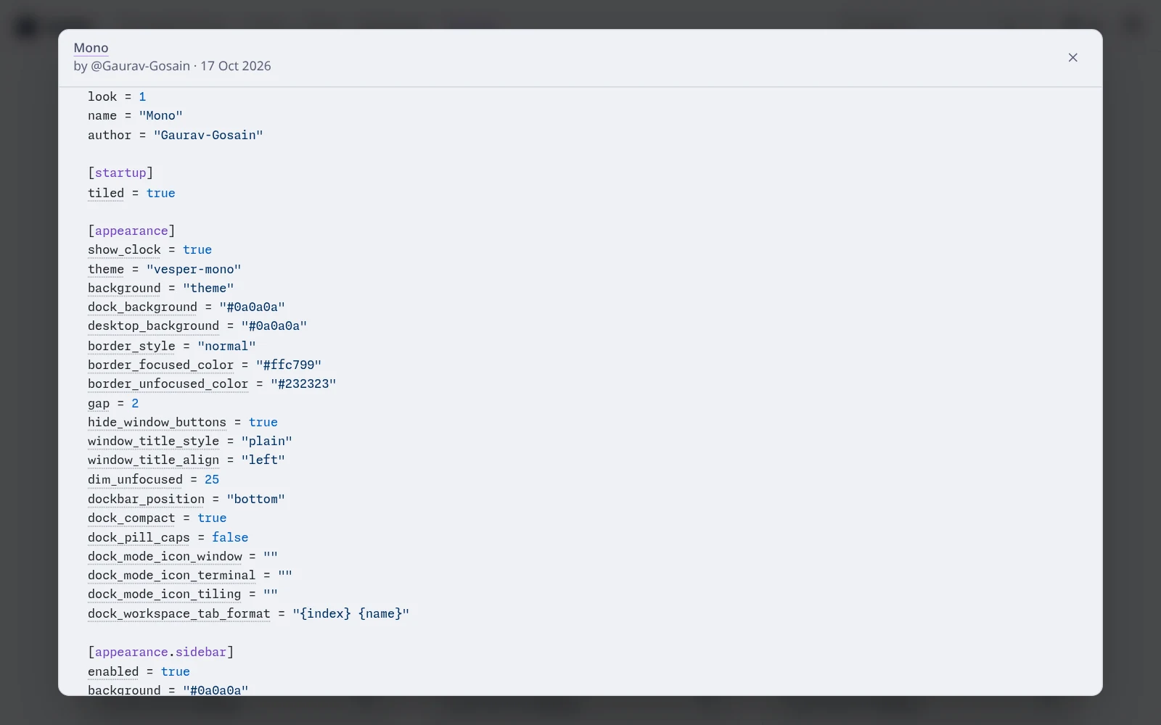Click the "border_unfocused_color" key
The width and height of the screenshot is (1161, 725).
168,384
